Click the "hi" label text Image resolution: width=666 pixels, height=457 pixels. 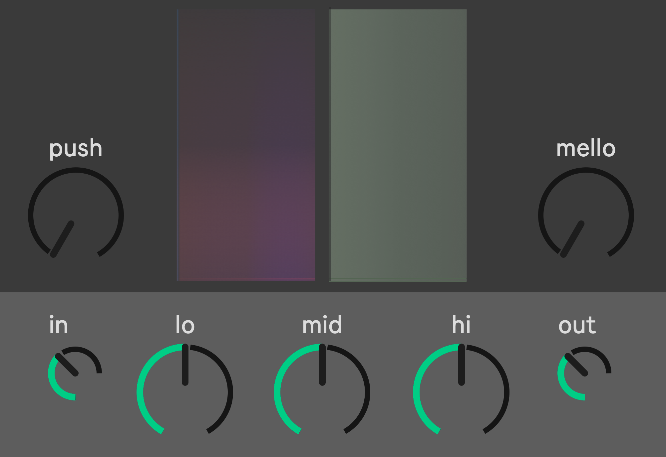461,325
